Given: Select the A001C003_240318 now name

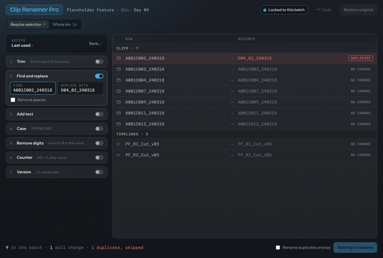Looking at the screenshot, I should click(145, 69).
